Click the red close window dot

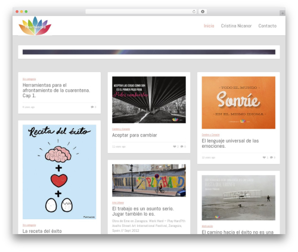click(17, 11)
